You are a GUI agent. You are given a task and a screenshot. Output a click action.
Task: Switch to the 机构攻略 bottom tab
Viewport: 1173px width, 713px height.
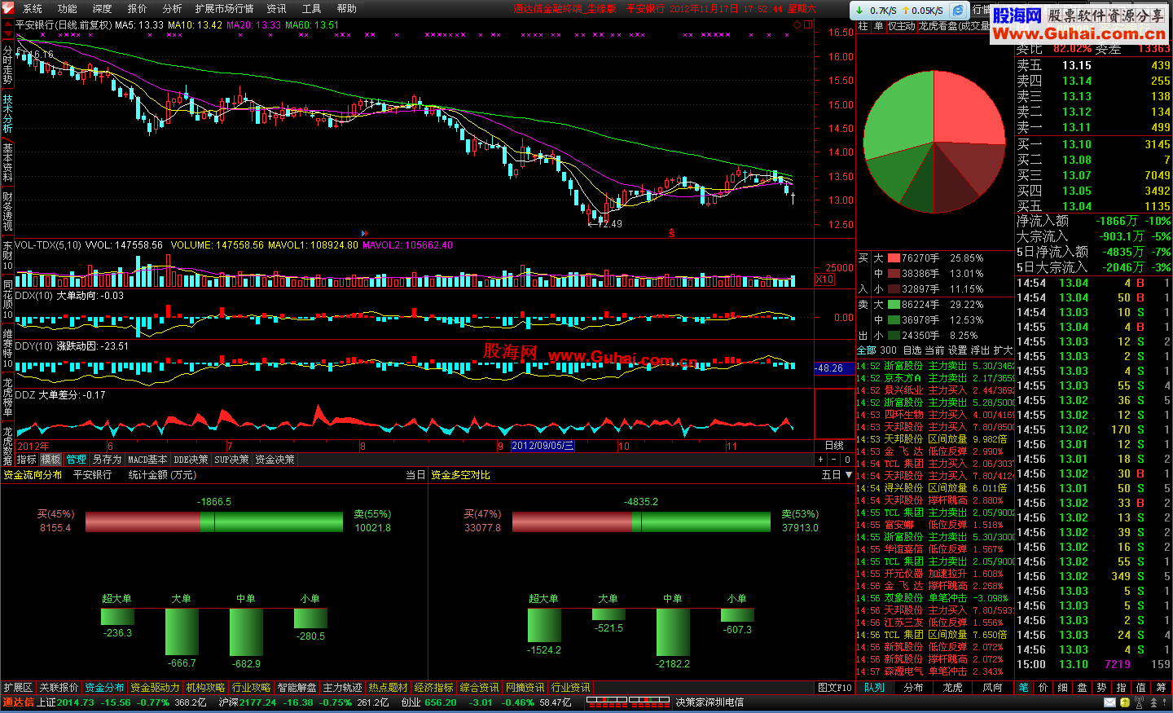tap(205, 688)
